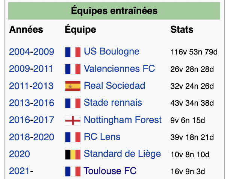Open the 2018-2020 season link

point(32,137)
